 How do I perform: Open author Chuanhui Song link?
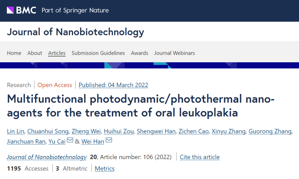48,131
